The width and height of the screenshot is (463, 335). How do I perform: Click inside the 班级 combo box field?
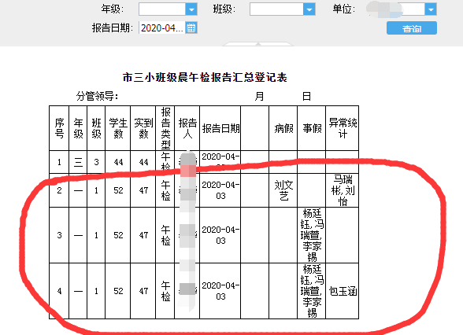point(276,9)
